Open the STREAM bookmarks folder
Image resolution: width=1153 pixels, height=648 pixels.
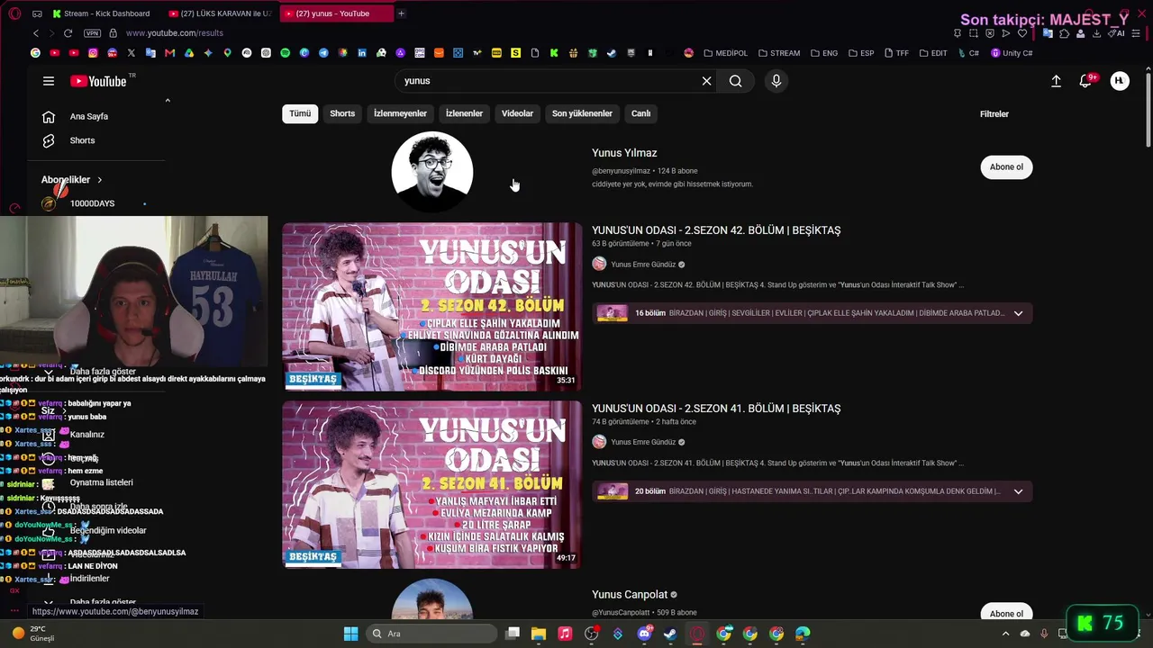(779, 53)
